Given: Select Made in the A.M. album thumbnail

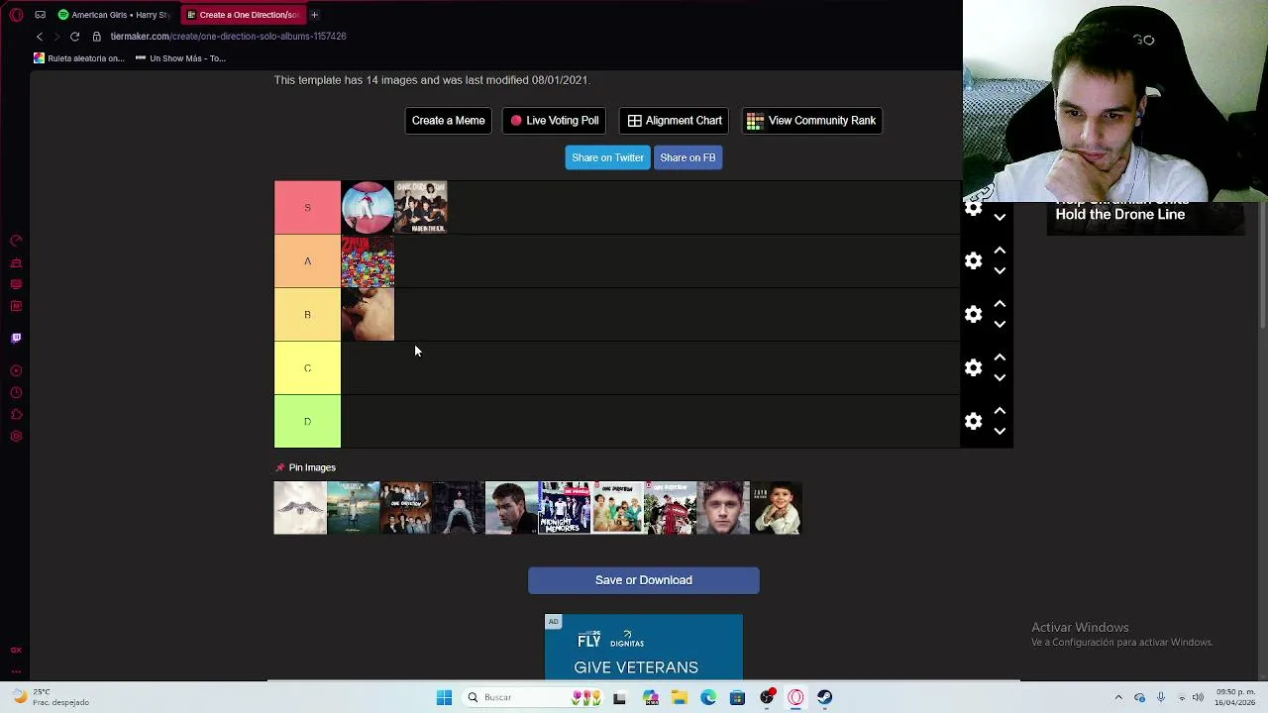Looking at the screenshot, I should pyautogui.click(x=421, y=207).
